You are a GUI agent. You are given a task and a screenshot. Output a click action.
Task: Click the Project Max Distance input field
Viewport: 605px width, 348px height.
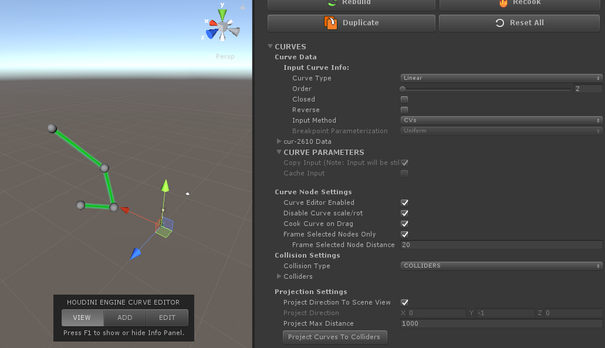[x=501, y=323]
